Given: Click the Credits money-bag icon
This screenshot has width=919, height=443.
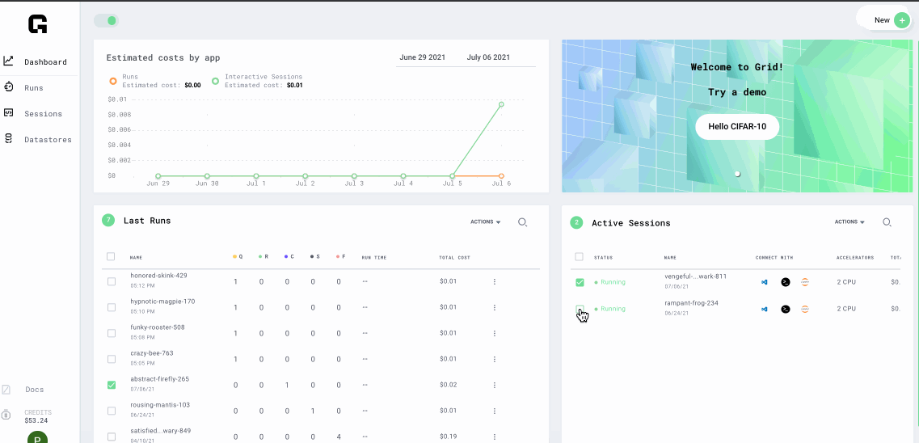Looking at the screenshot, I should 6,415.
